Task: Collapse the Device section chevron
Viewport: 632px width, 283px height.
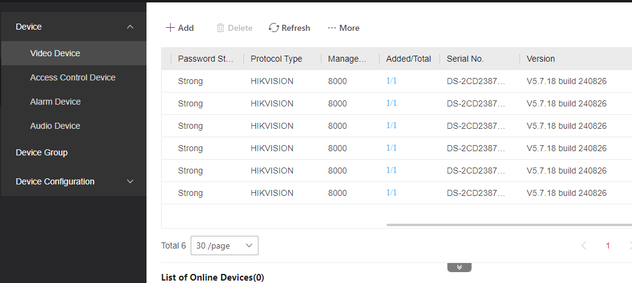Action: pos(130,27)
